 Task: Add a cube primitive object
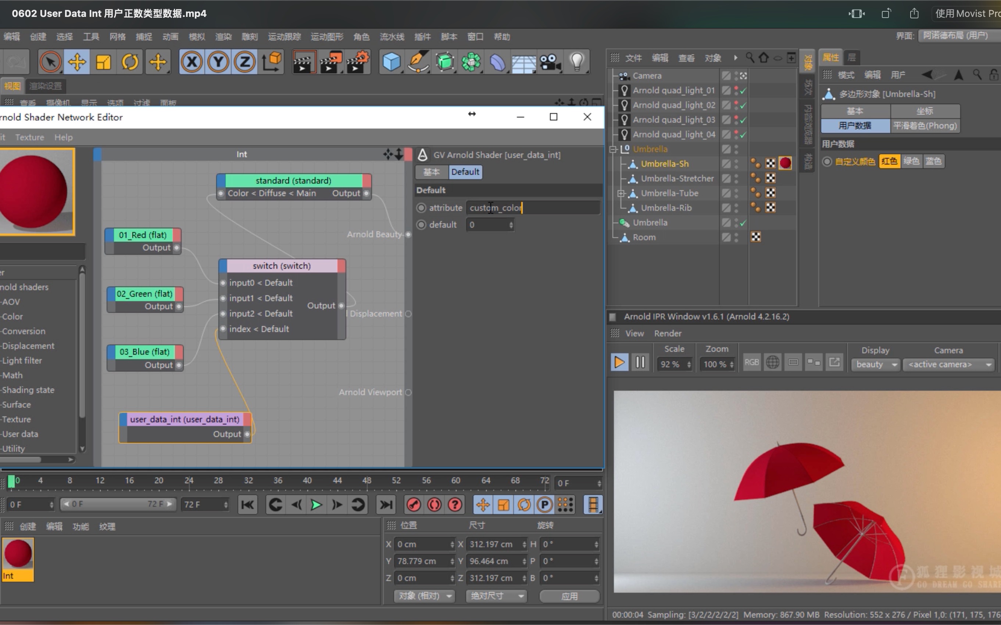[x=391, y=62]
